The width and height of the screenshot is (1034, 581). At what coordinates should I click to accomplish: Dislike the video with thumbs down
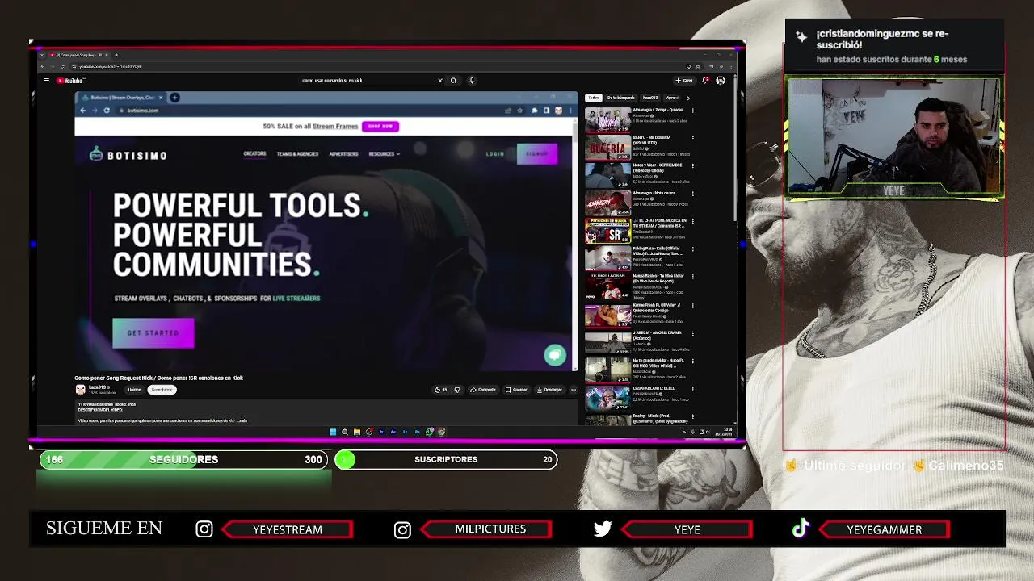pos(457,390)
